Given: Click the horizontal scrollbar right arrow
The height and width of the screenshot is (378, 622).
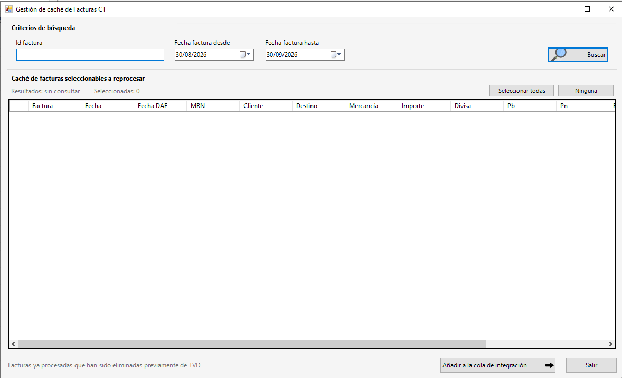Looking at the screenshot, I should [611, 344].
